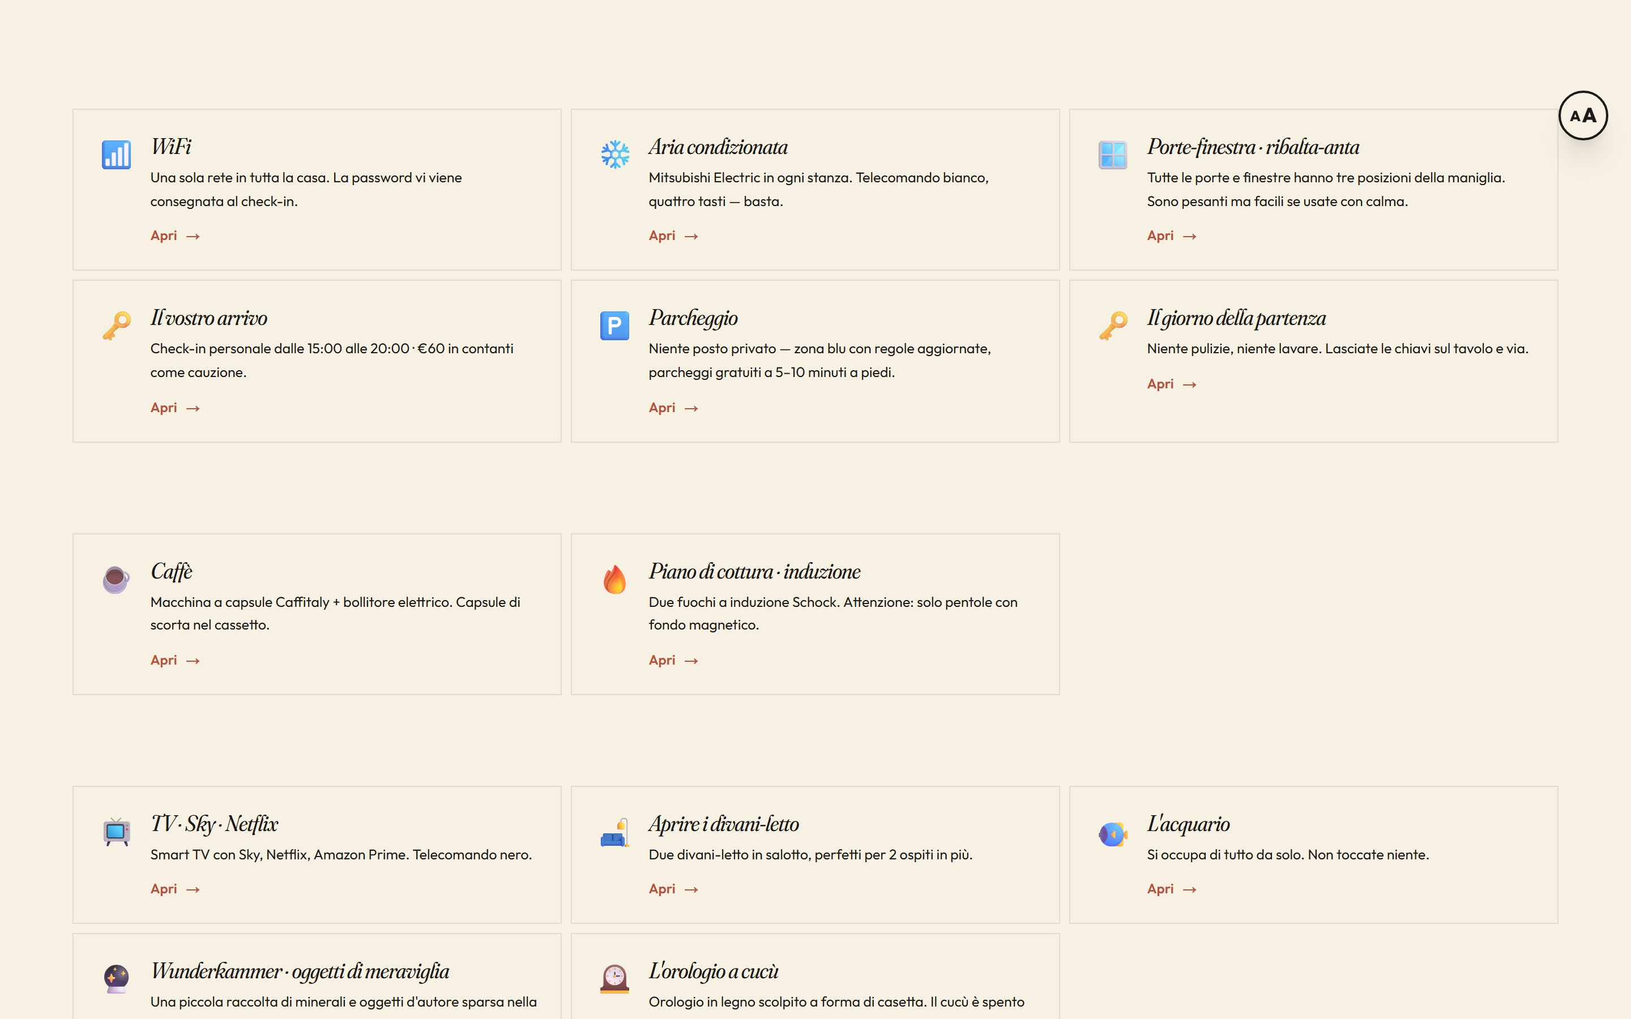Click the Wunderkammer · oggetti di meraviglia heading
1631x1019 pixels.
300,971
